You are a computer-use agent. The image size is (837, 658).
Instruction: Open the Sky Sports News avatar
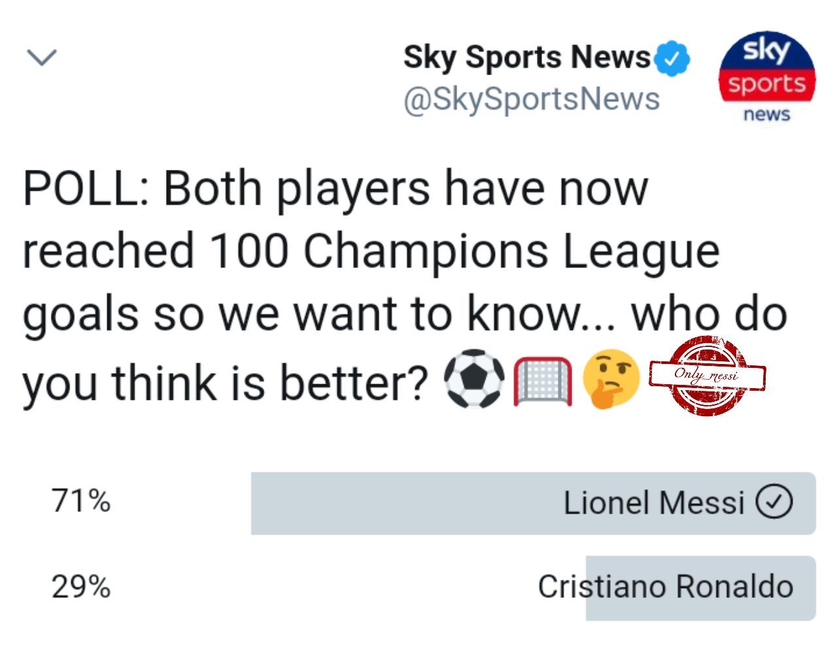[767, 78]
